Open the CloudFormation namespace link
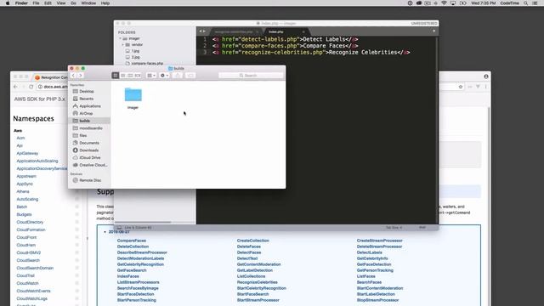Screen dimensions: 544x306 coord(31,229)
